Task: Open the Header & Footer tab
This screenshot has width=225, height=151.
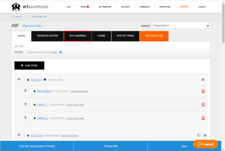Action: [47, 36]
